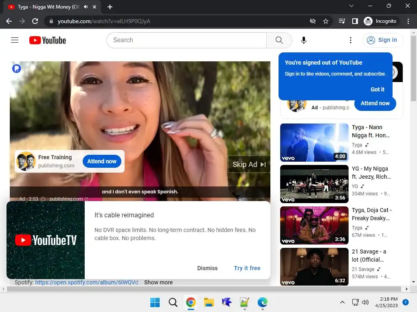Expand the hidden system tray icons

click(342, 302)
